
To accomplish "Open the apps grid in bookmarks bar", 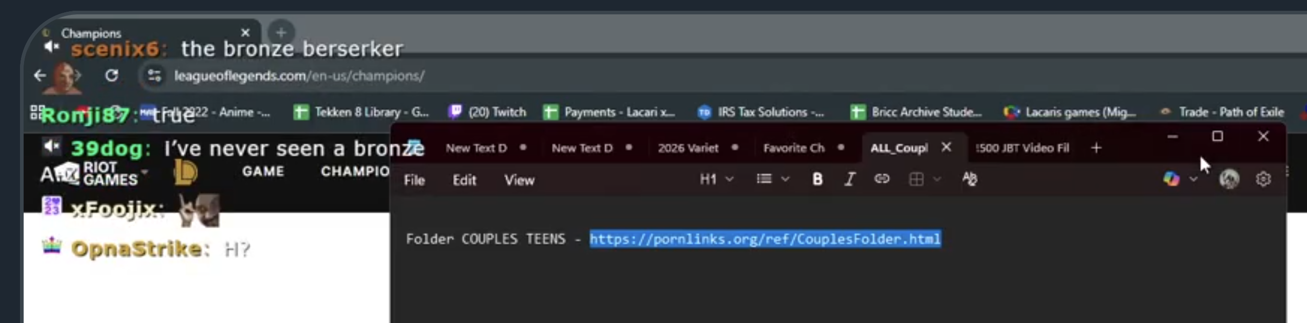I will pos(37,112).
